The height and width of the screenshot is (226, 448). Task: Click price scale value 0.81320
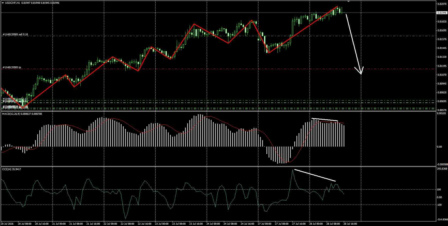click(x=442, y=57)
